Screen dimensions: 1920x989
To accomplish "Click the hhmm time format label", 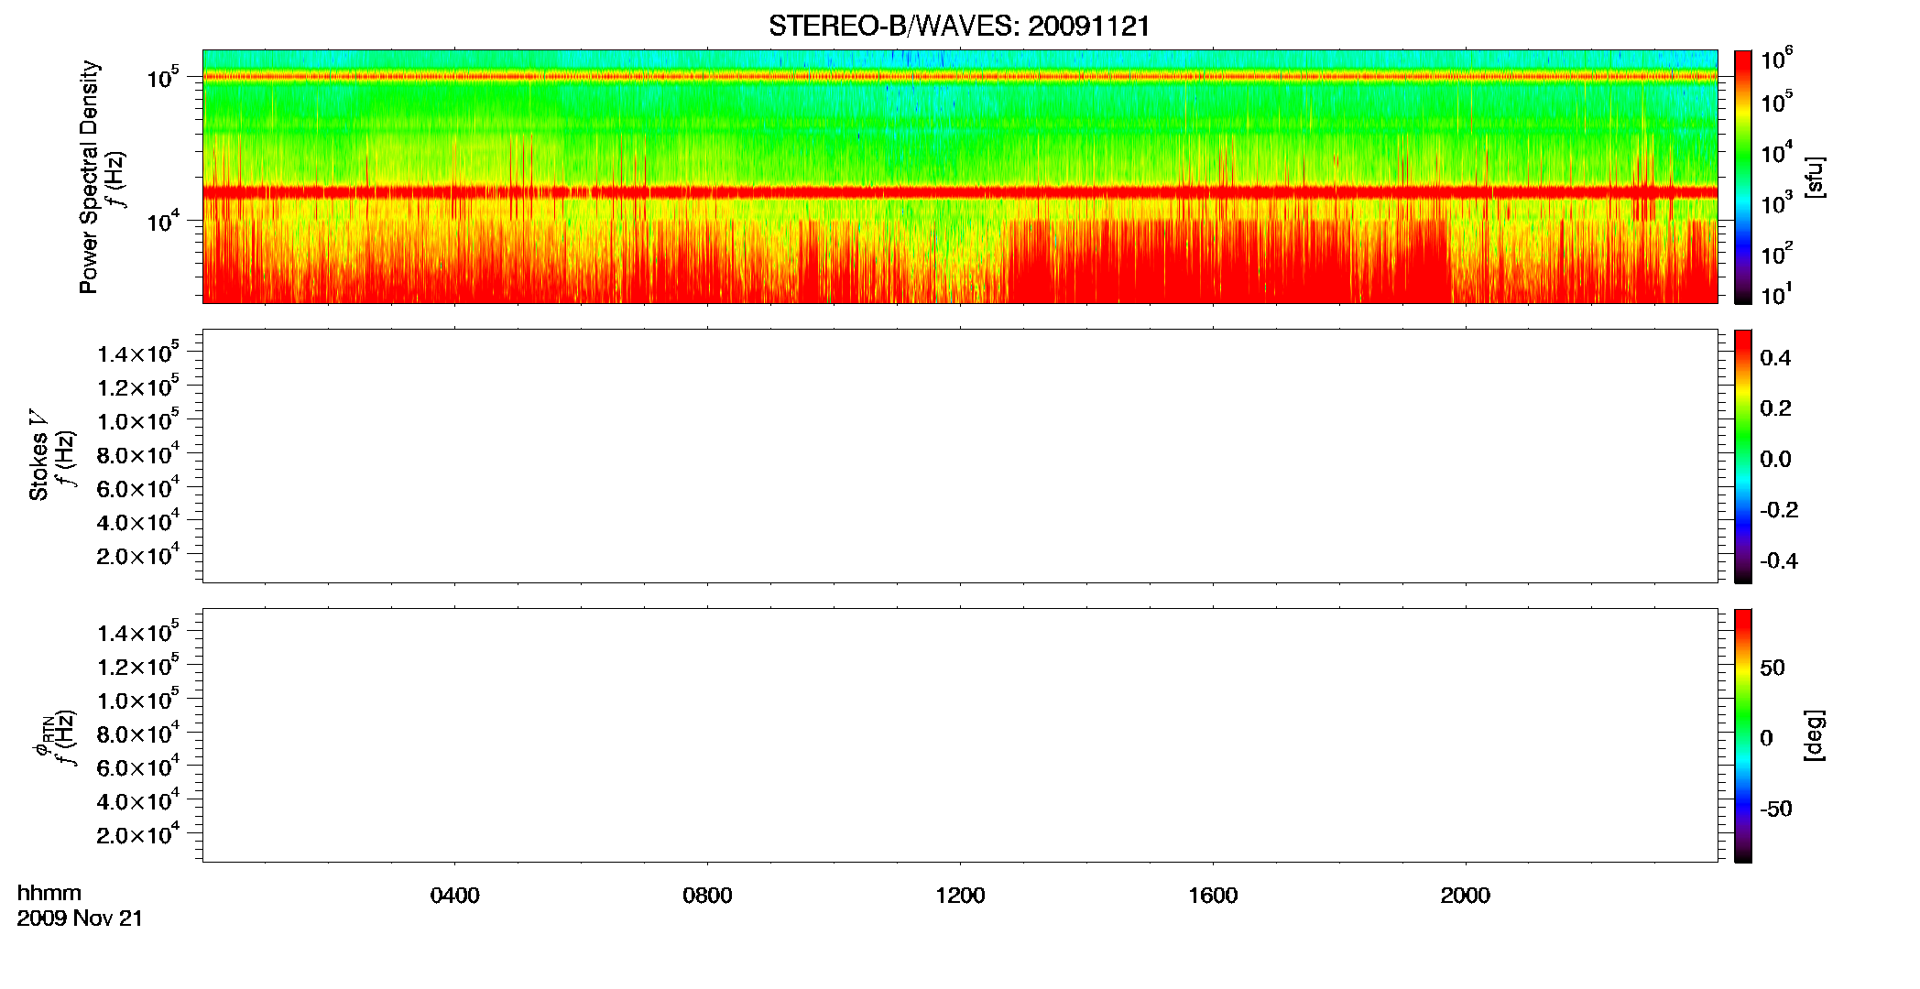I will pos(49,893).
